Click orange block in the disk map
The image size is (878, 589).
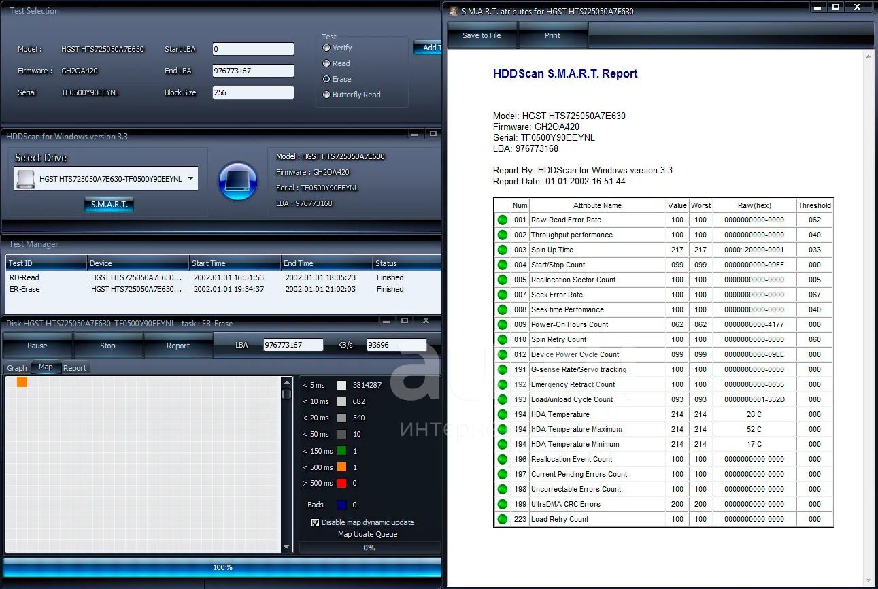tap(22, 382)
